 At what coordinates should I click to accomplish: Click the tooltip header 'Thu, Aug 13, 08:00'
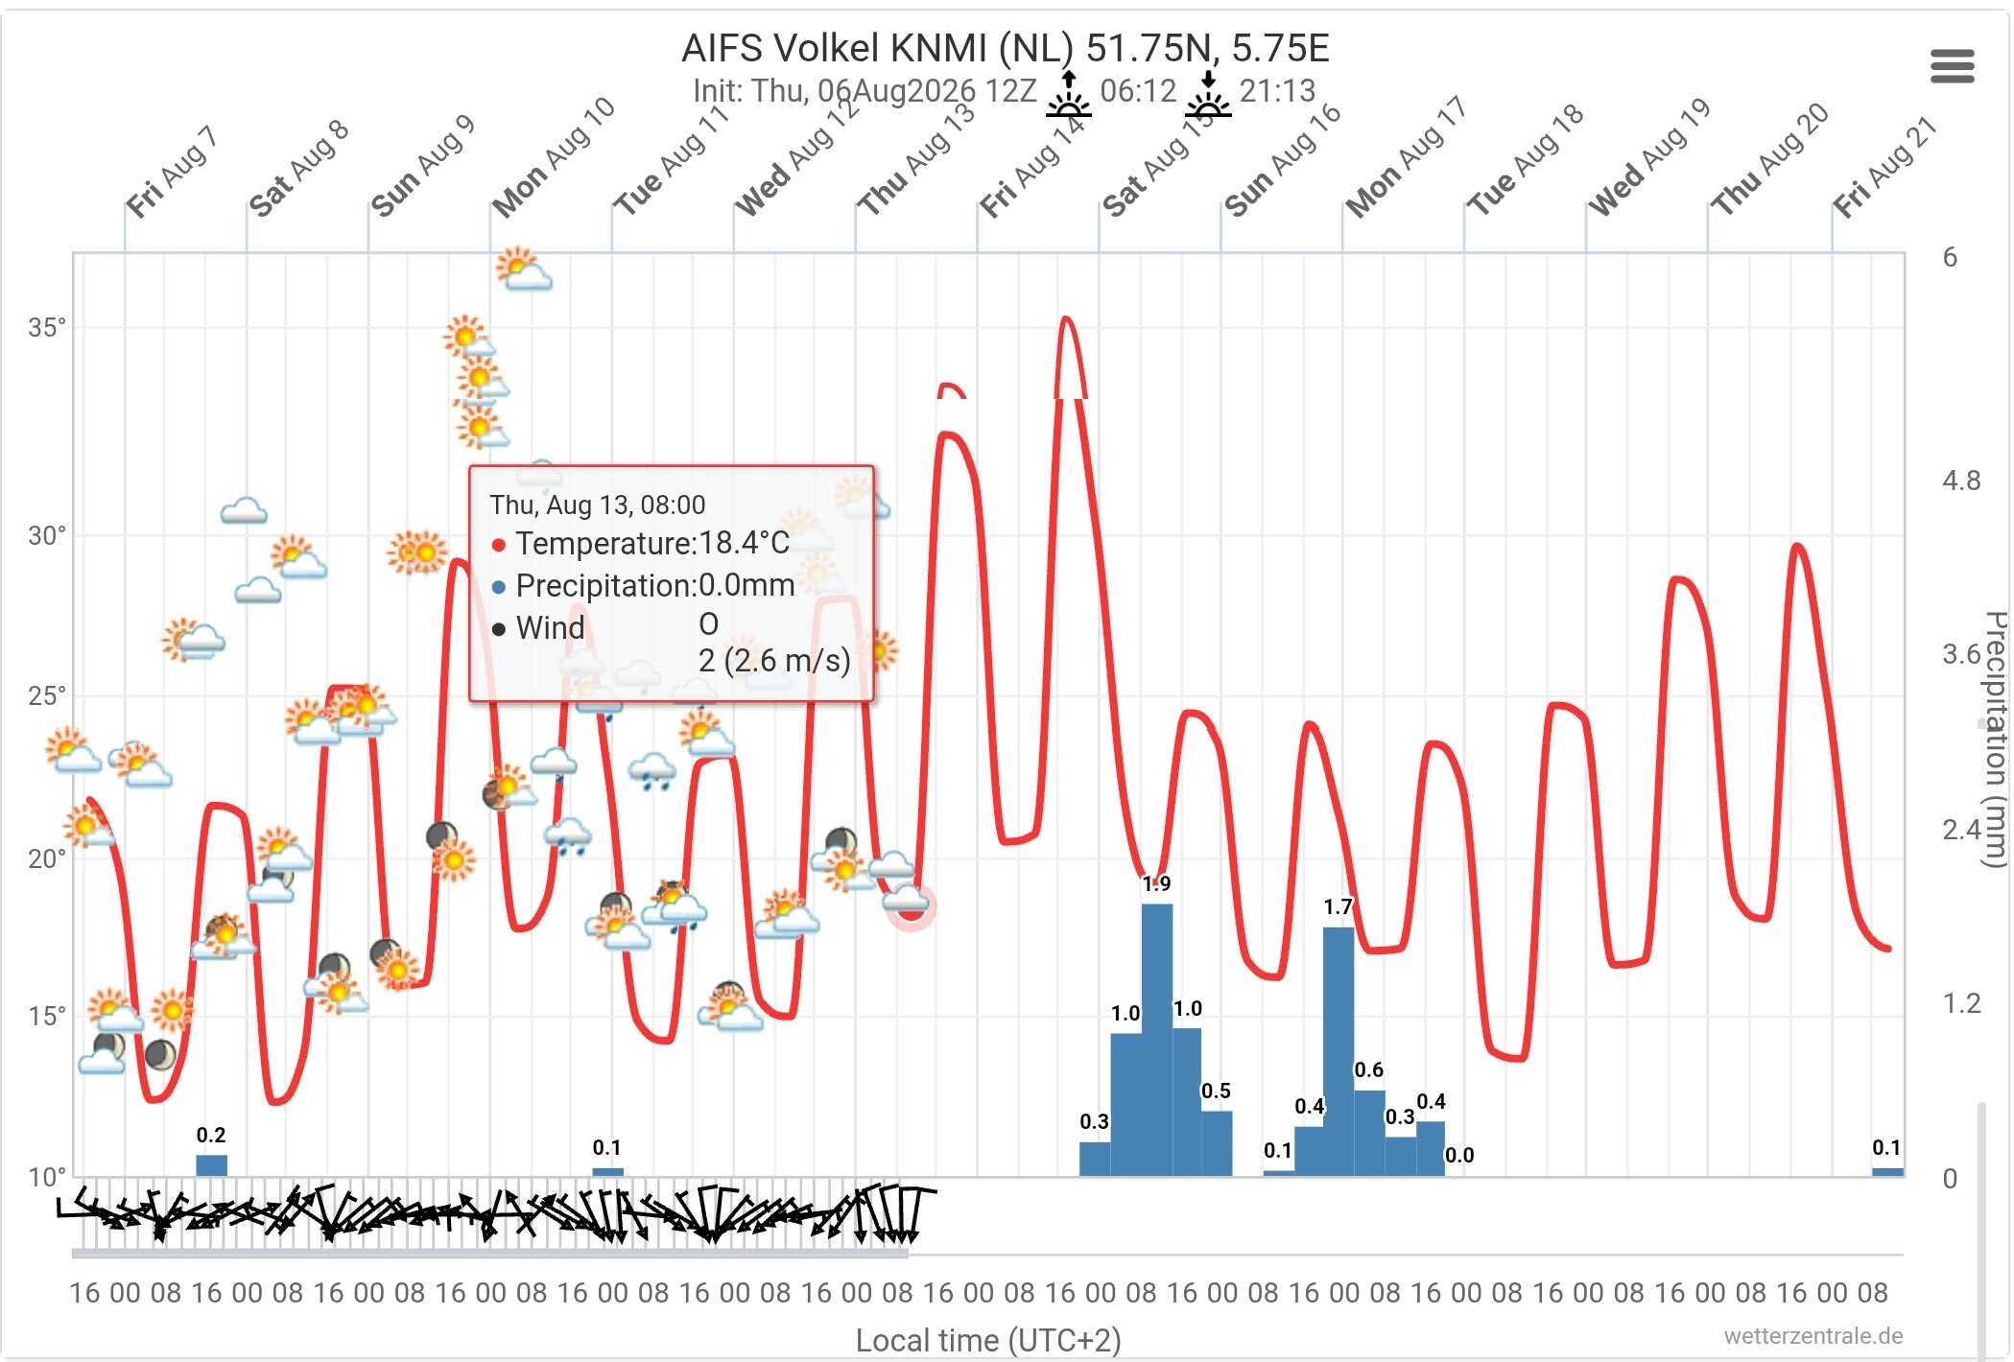click(597, 505)
